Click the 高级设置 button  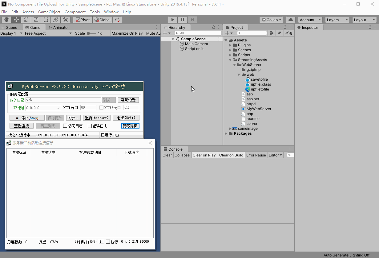128,100
